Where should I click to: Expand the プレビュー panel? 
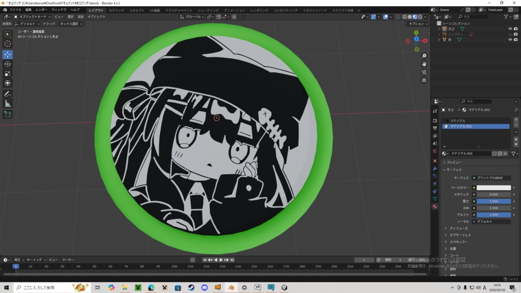pos(454,162)
